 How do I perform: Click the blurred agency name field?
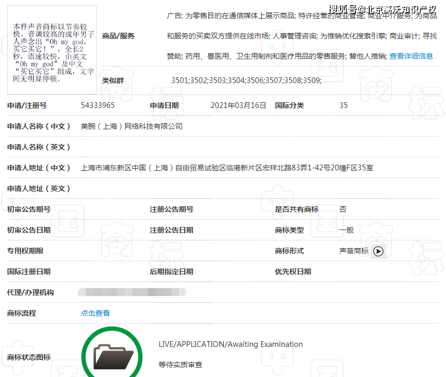tap(132, 292)
